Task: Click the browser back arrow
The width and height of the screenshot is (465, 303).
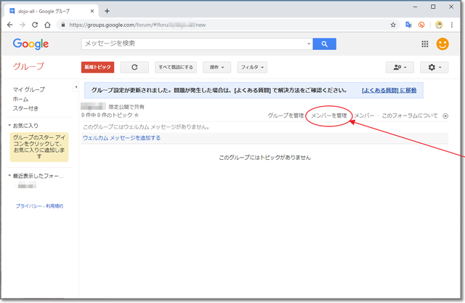Action: (x=10, y=24)
